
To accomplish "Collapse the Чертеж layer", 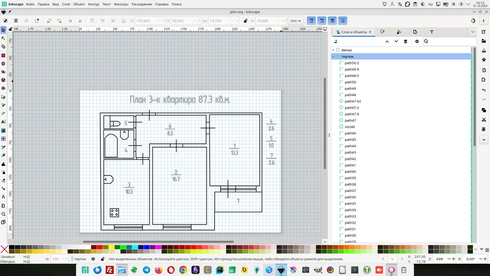I will (333, 56).
